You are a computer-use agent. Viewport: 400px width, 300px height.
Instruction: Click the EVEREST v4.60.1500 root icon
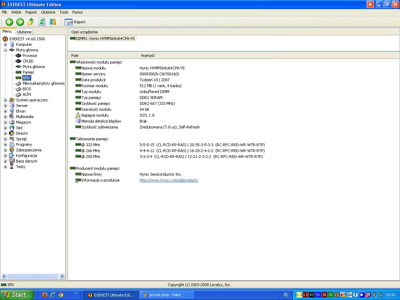[5, 39]
